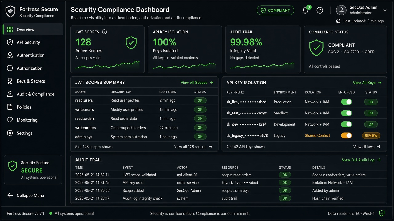The width and height of the screenshot is (394, 221).
Task: Toggle enforcement for sk_dev key
Action: pos(346,124)
